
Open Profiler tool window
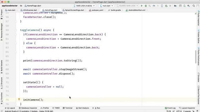pyautogui.click(x=45, y=108)
